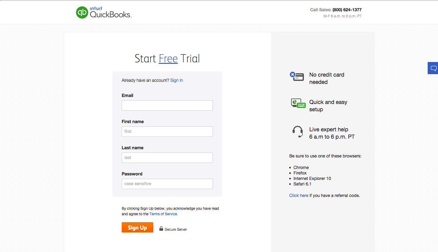Click the padlock Secure Server icon
The image size is (438, 252).
(x=161, y=229)
